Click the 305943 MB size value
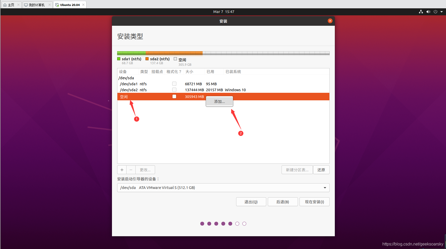Viewport: 446px width, 249px height. coord(194,96)
